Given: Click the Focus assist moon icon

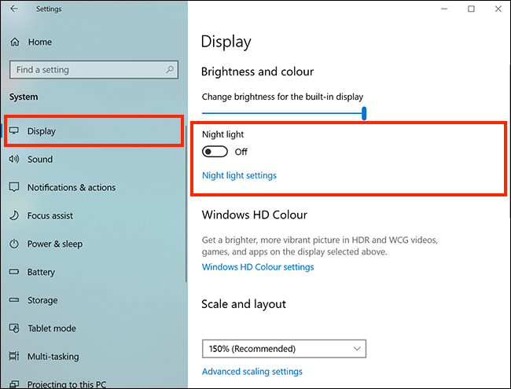Looking at the screenshot, I should pyautogui.click(x=14, y=215).
